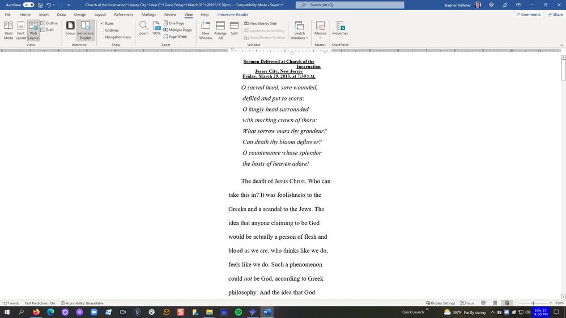The width and height of the screenshot is (566, 318).
Task: Open the Design tab
Action: (x=80, y=14)
